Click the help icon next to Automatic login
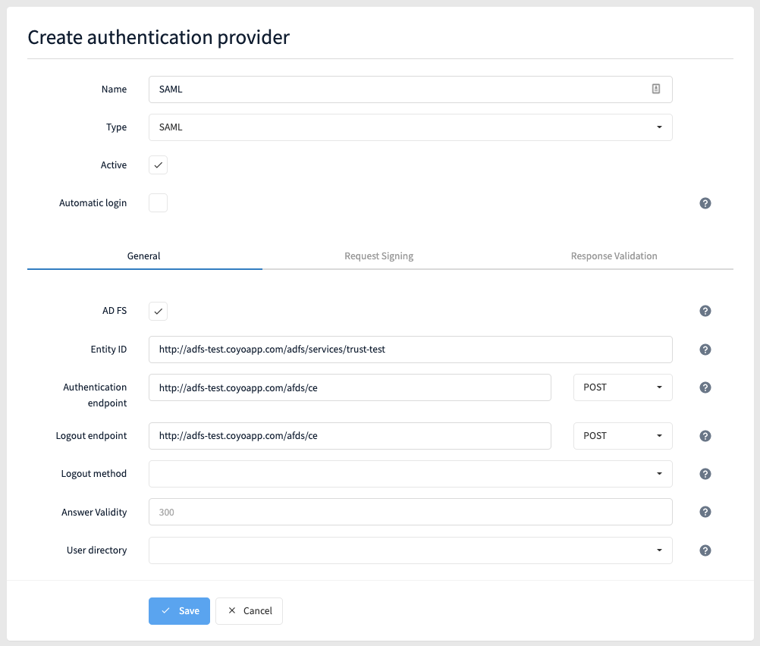 coord(705,203)
